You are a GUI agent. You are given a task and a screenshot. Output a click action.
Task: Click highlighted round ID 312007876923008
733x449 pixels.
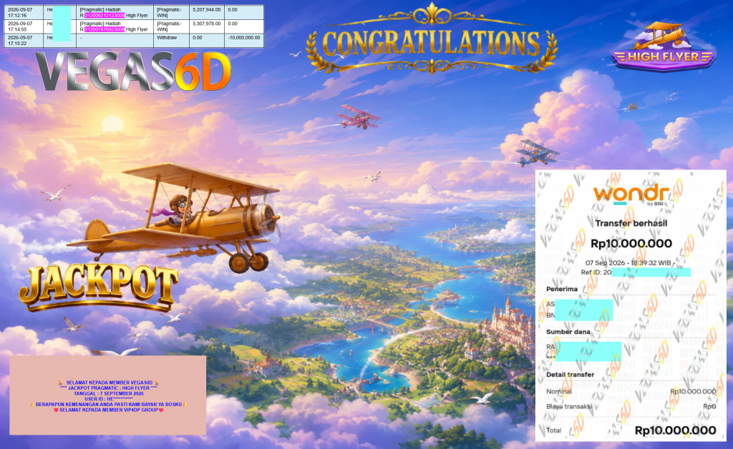[x=105, y=29]
